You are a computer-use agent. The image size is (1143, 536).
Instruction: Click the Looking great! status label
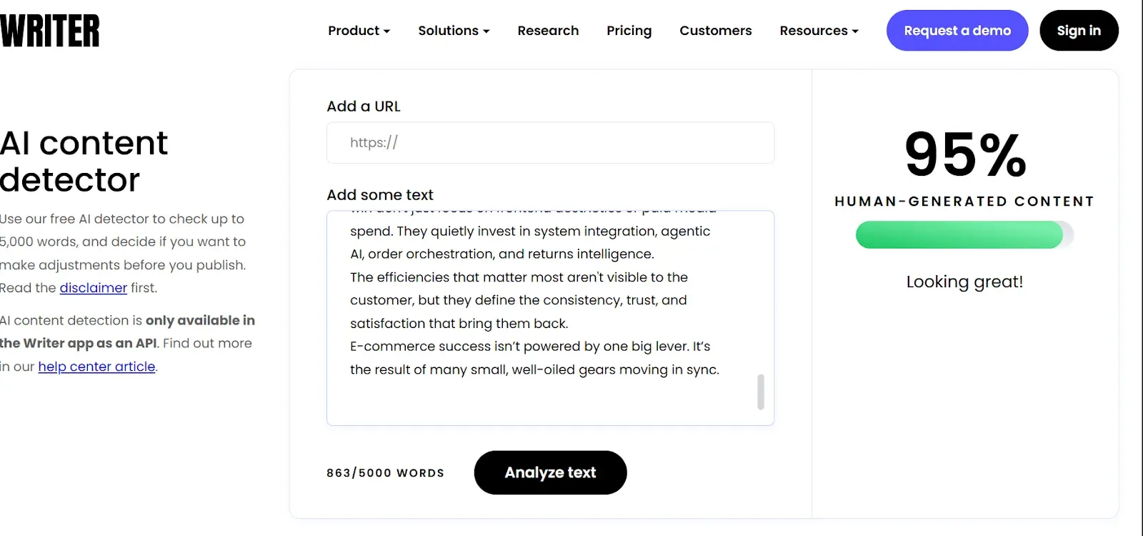tap(965, 282)
